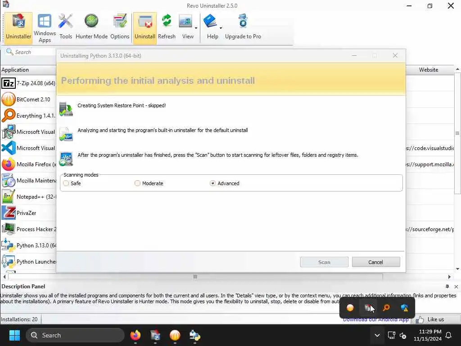Screen dimensions: 461x346
Task: Pin the Description Panel
Action: tap(447, 286)
